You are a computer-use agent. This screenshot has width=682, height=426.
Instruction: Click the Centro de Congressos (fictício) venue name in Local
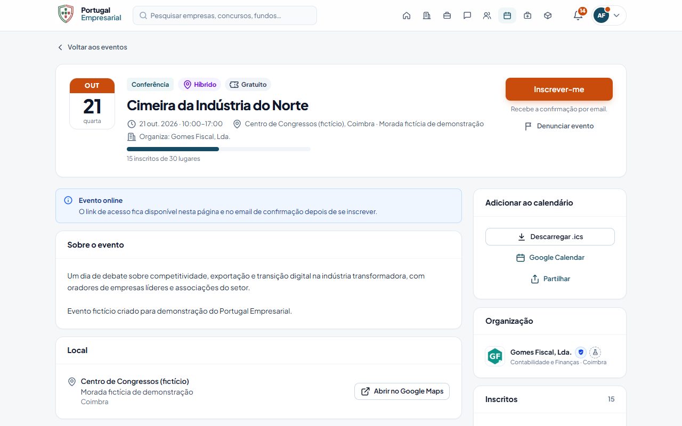click(x=135, y=381)
